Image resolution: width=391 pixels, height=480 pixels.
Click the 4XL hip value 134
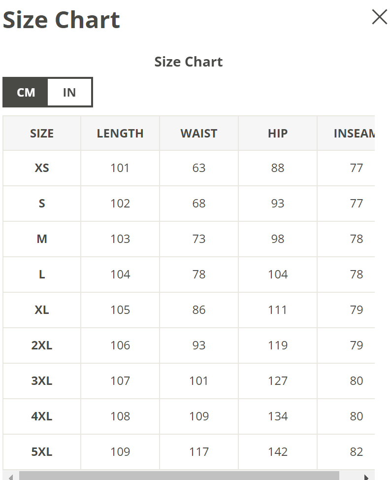point(278,416)
